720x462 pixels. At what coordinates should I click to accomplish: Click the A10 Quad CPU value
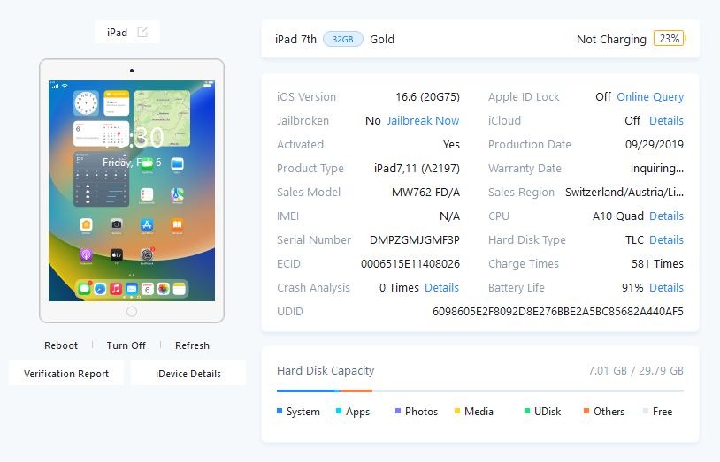(618, 216)
